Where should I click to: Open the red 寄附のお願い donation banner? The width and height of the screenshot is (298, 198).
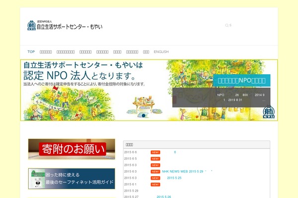tap(72, 149)
